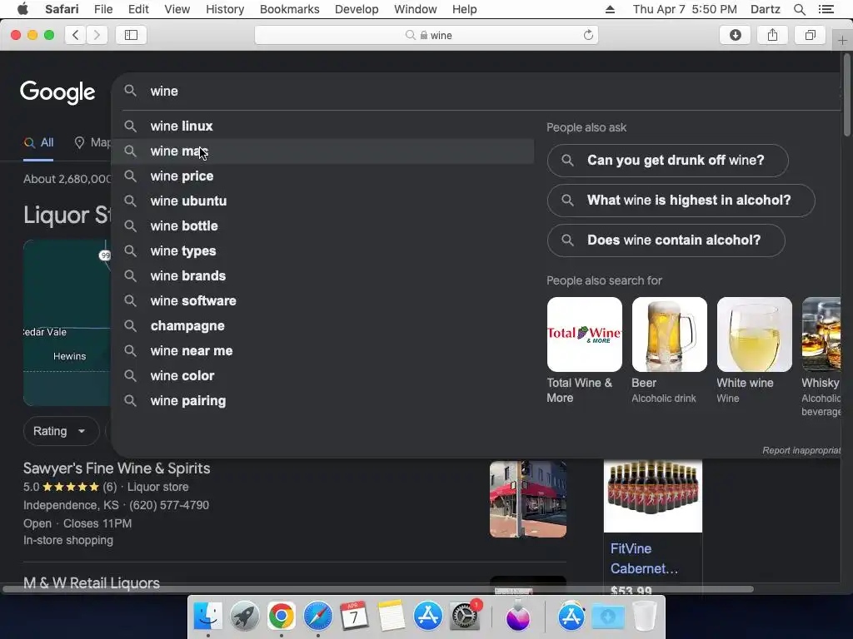Viewport: 853px width, 639px height.
Task: Pick the 'wine types' suggestion
Action: point(322,251)
